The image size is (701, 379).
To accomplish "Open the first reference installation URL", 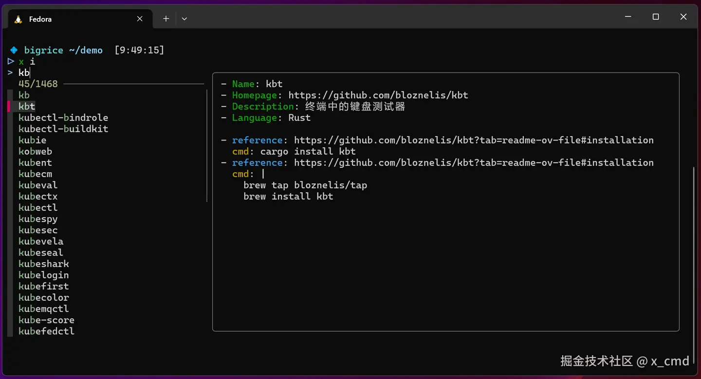I will pos(474,140).
